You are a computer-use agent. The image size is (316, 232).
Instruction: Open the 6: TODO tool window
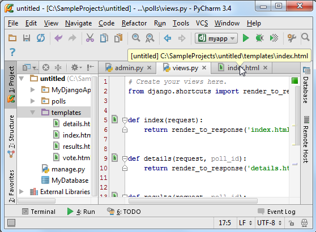(x=123, y=212)
